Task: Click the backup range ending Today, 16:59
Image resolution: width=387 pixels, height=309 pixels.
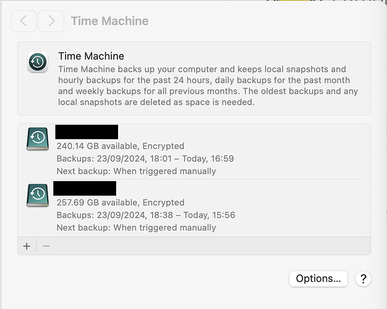Action: [145, 158]
